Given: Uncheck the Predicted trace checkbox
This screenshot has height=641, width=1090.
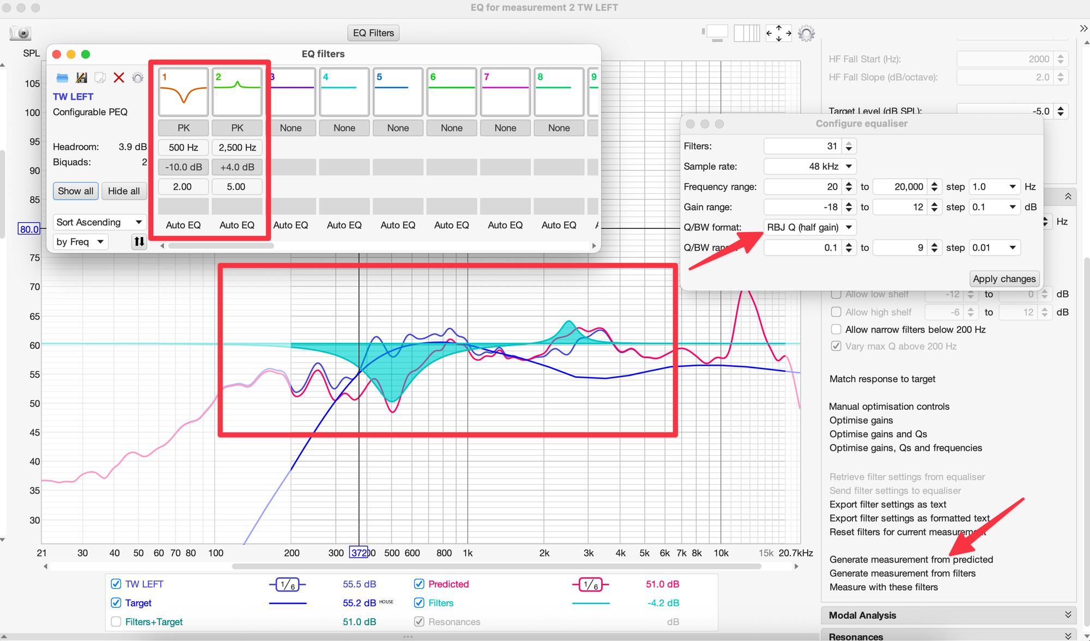Looking at the screenshot, I should (x=419, y=584).
